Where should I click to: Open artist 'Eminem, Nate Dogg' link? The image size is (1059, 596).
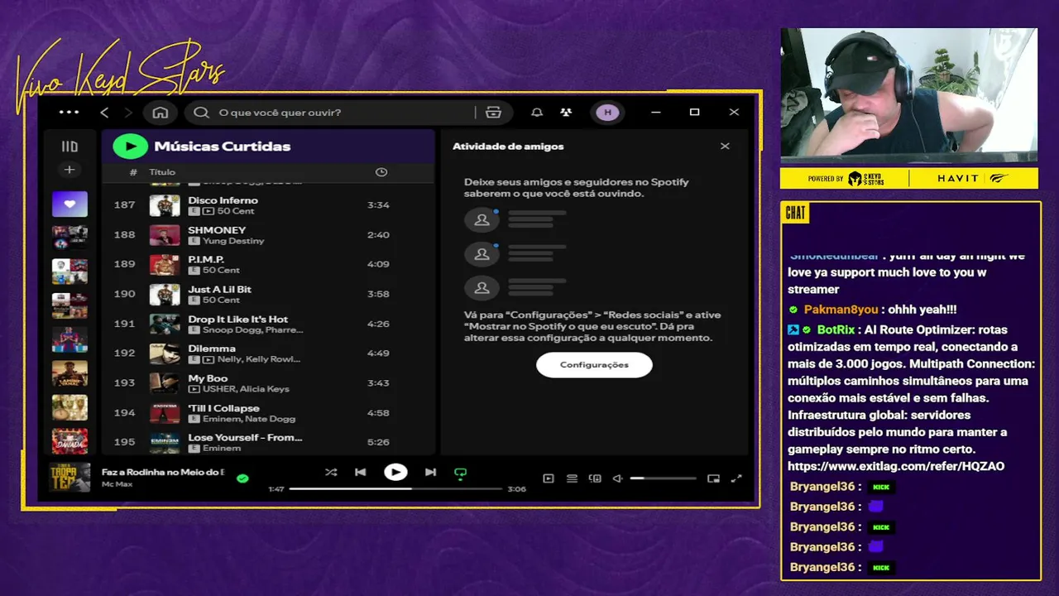249,419
